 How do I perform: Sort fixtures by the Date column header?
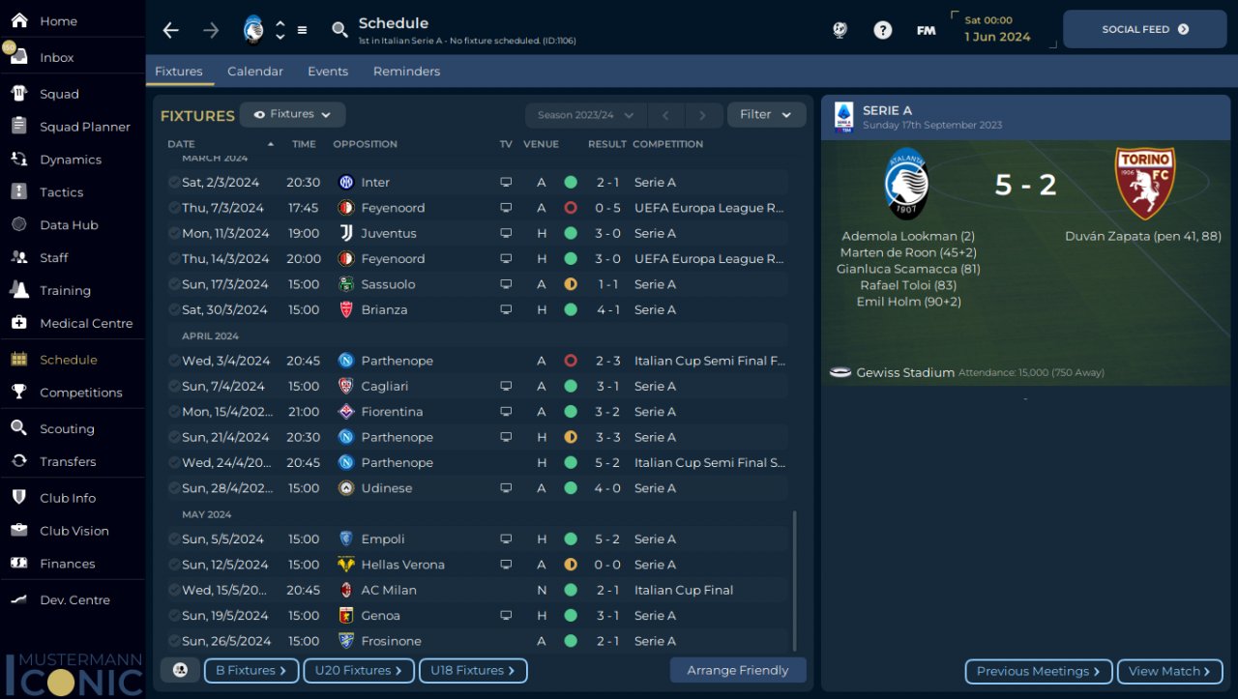pyautogui.click(x=181, y=144)
